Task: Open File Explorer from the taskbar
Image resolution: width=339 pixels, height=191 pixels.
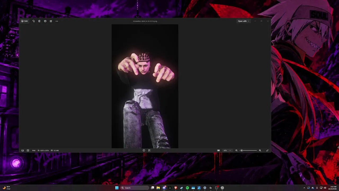Action: tap(158, 188)
